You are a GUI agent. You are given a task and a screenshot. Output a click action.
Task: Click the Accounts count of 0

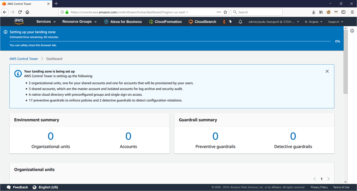pyautogui.click(x=128, y=136)
